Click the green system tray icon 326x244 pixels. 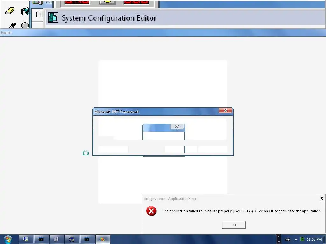pyautogui.click(x=302, y=239)
